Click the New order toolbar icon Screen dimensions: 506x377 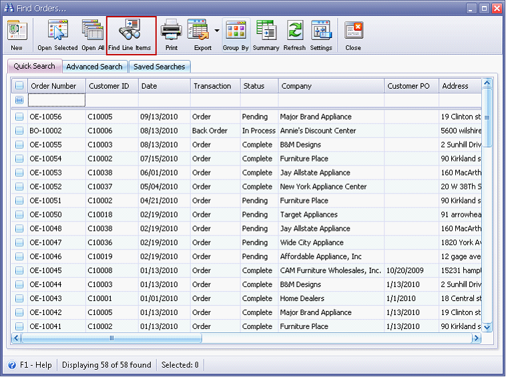click(x=17, y=35)
